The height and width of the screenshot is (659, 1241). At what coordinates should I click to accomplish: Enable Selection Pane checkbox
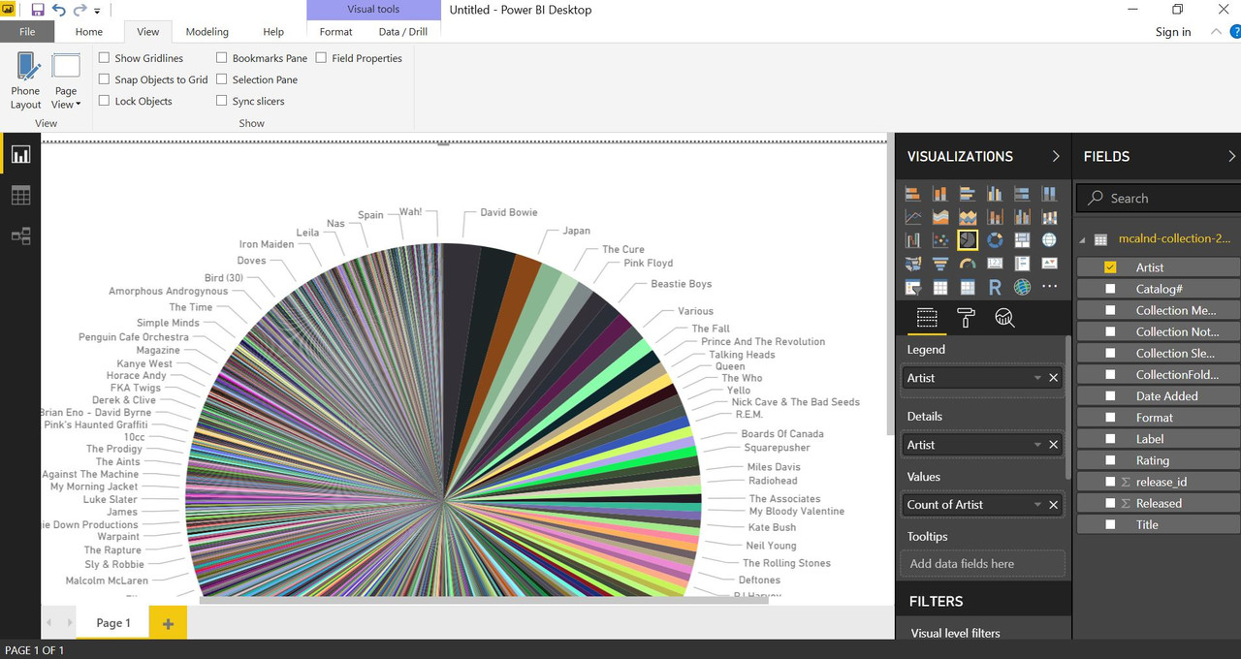[x=222, y=79]
